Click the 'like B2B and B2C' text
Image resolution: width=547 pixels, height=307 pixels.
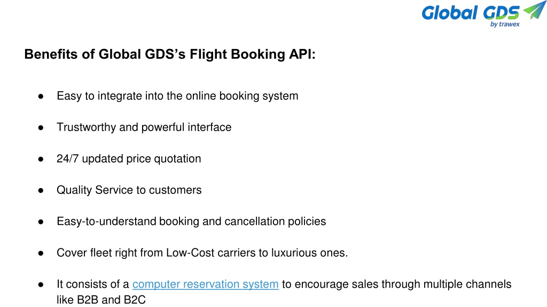pos(101,300)
